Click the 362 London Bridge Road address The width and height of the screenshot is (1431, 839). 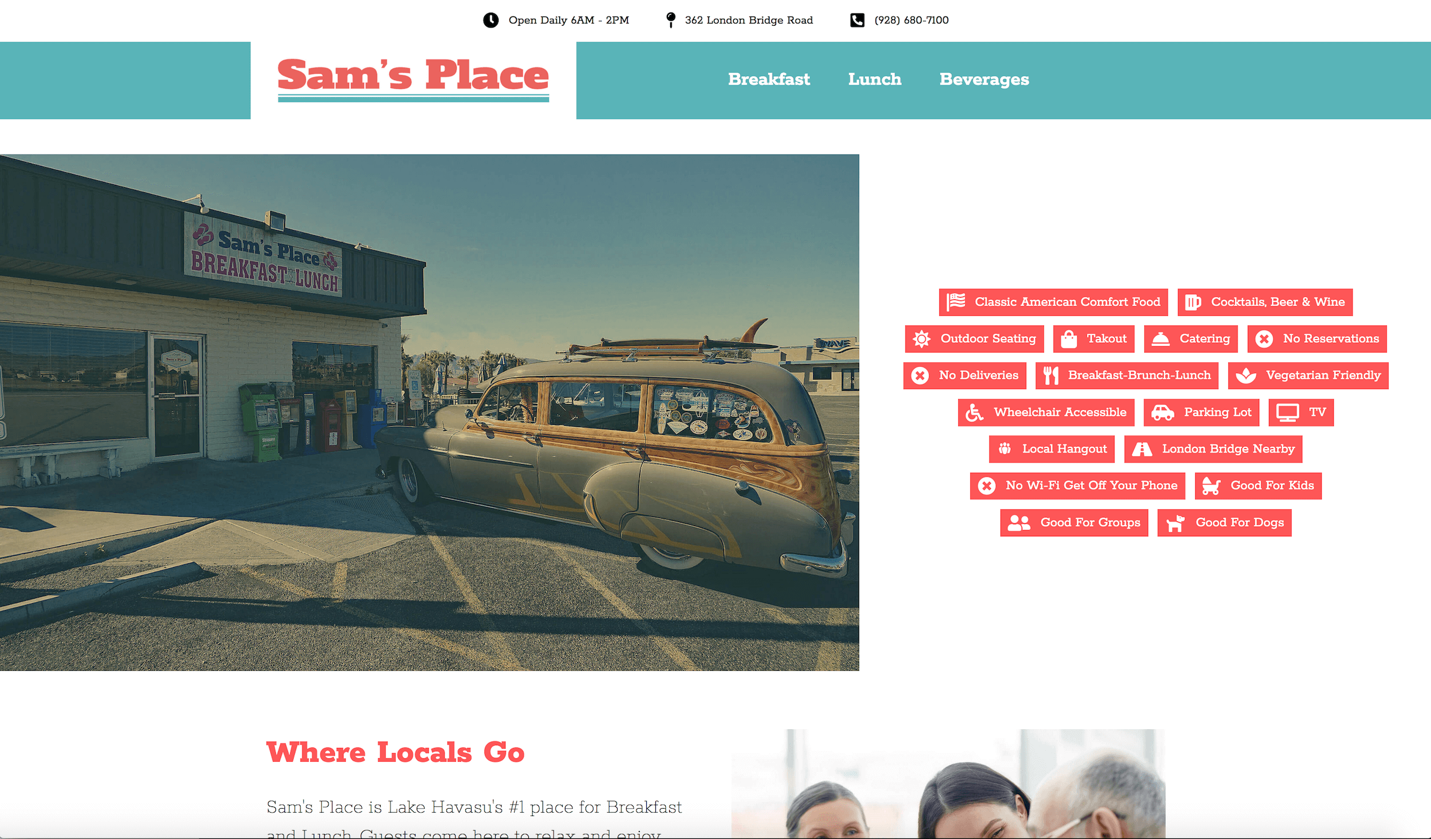click(x=749, y=20)
